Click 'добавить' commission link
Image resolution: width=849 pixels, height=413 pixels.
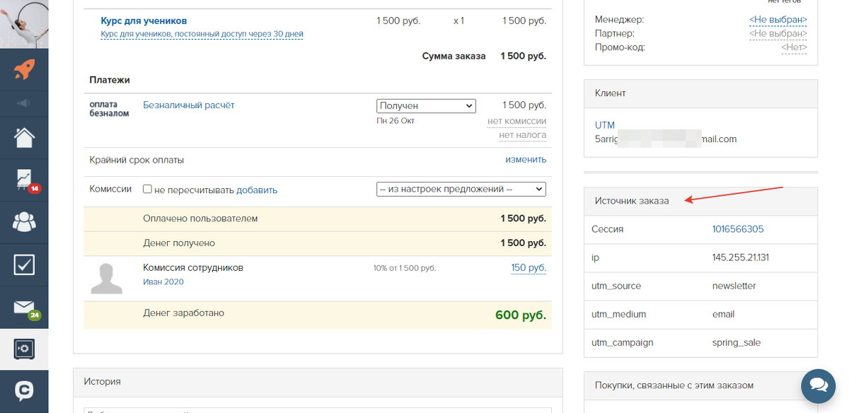click(x=257, y=190)
